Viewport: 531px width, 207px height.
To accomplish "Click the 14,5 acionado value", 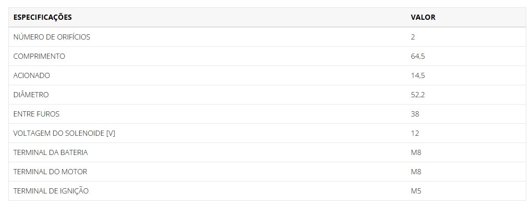I will point(418,75).
